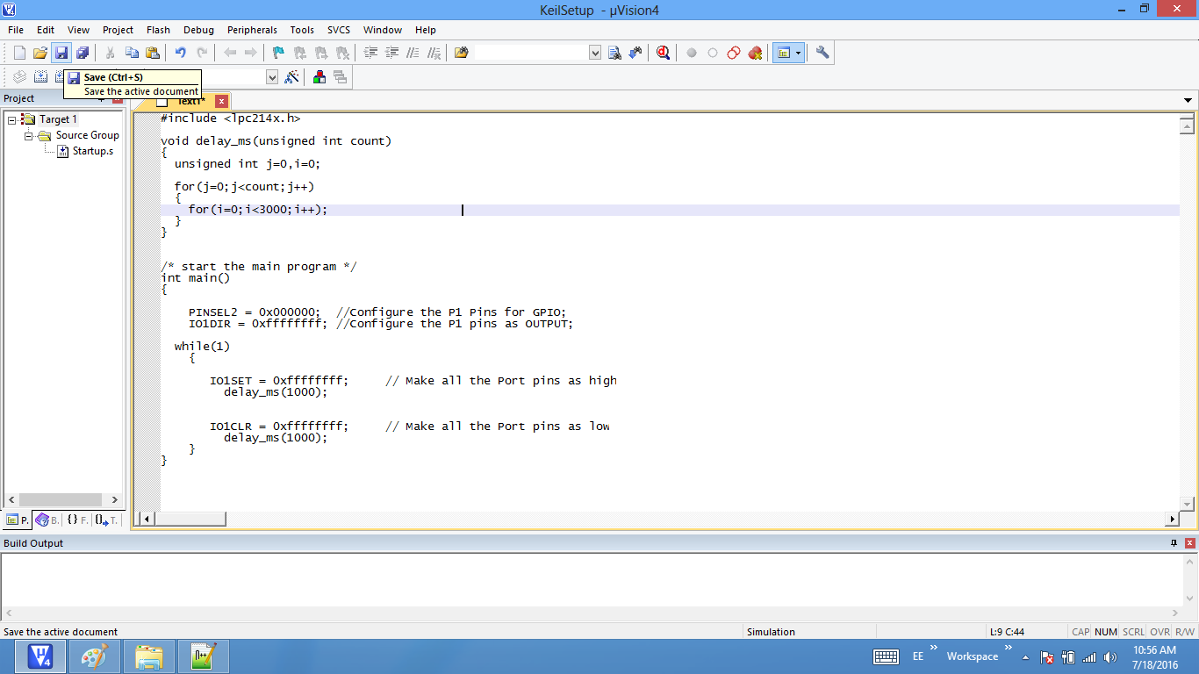
Task: Close the Text1 editor tab
Action: tap(221, 102)
